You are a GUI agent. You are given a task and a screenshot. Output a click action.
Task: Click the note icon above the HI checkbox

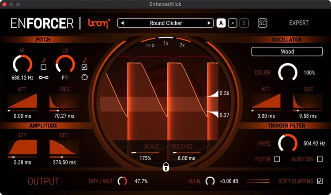[44, 60]
